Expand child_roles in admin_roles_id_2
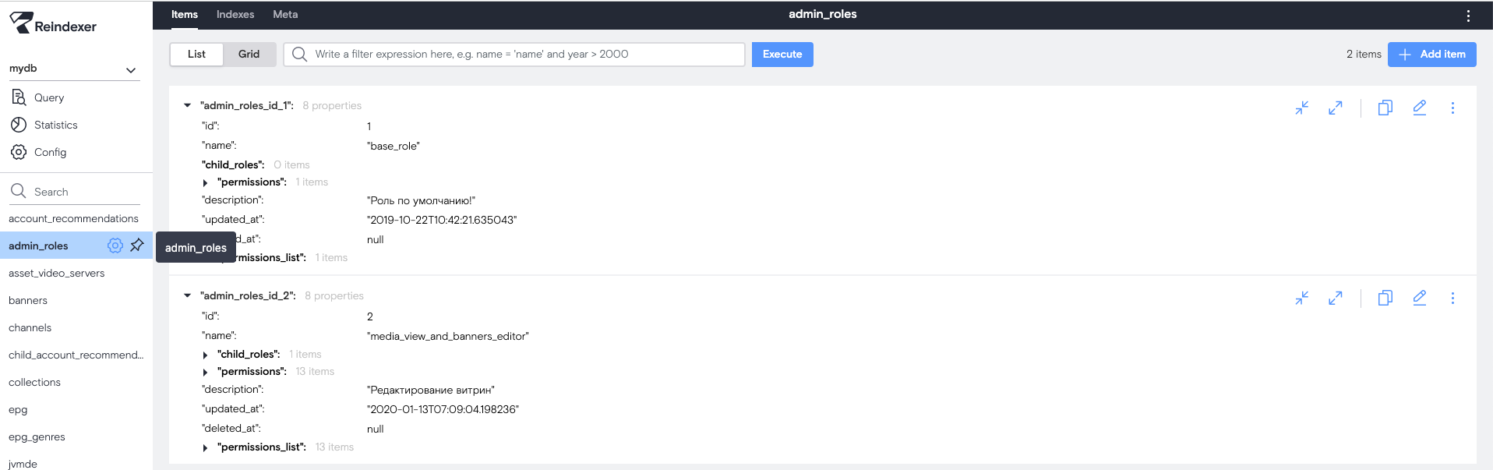 [x=205, y=355]
